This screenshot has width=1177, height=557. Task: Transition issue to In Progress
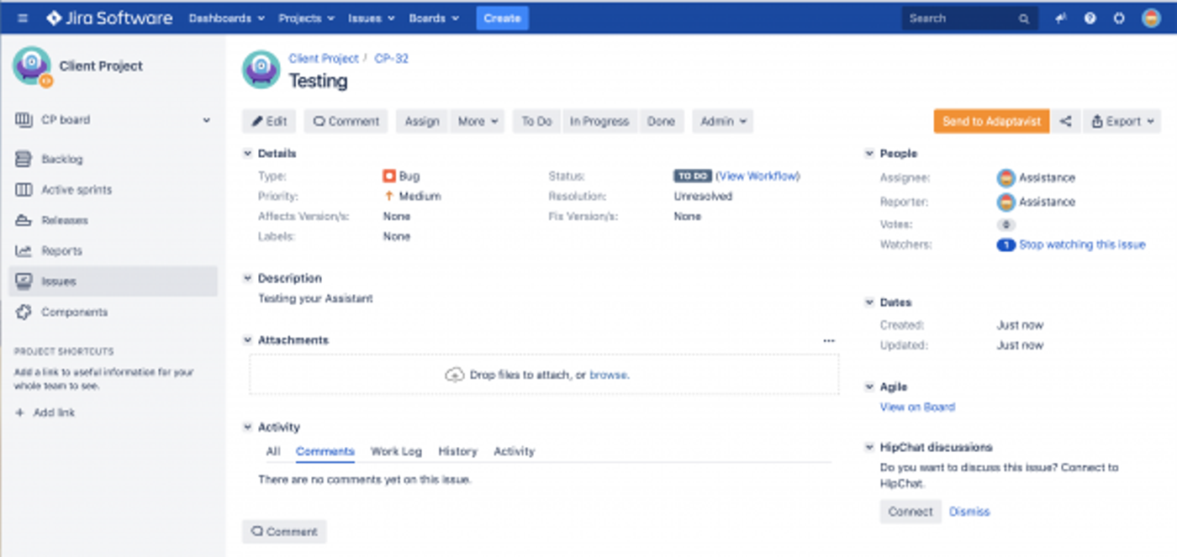[x=599, y=121]
